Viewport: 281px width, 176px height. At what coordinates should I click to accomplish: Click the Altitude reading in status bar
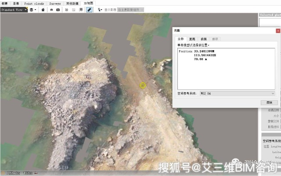coord(19,173)
